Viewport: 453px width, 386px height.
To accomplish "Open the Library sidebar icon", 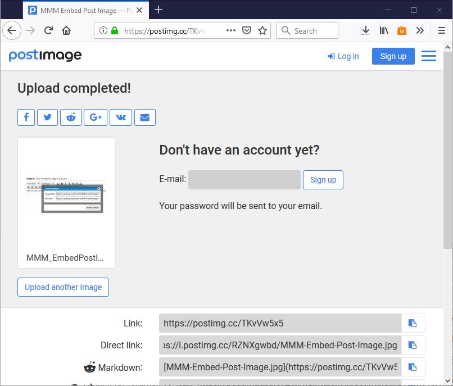I will 384,30.
